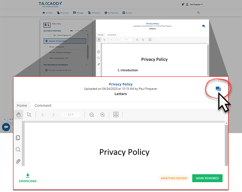Open the Tom Taxpayer account dropdown

click(x=196, y=4)
